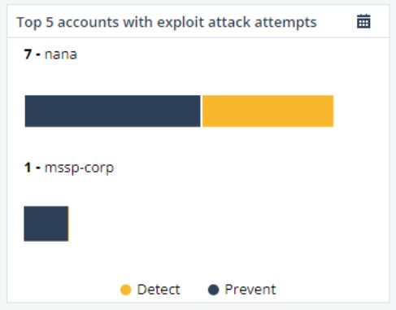The width and height of the screenshot is (396, 310).
Task: Open the mssp-corp account label
Action: (79, 168)
